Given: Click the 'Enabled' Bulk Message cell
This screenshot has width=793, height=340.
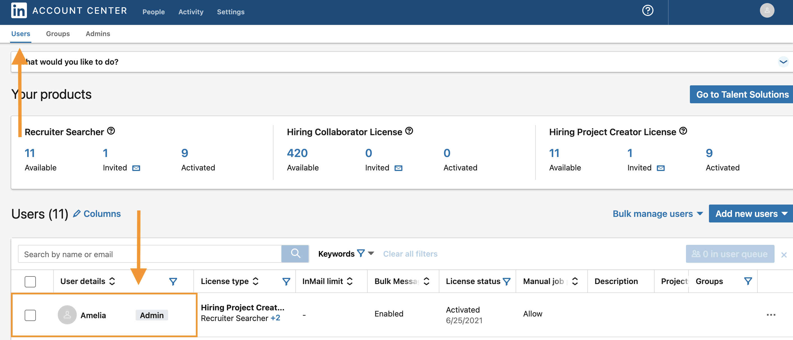Looking at the screenshot, I should [x=389, y=314].
